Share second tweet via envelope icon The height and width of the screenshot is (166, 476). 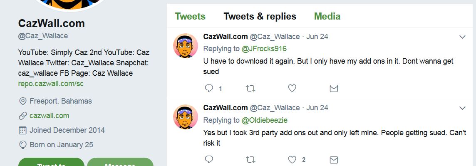click(x=334, y=160)
